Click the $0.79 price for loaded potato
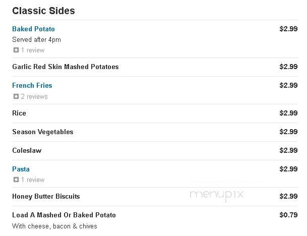The width and height of the screenshot is (307, 236). (288, 215)
